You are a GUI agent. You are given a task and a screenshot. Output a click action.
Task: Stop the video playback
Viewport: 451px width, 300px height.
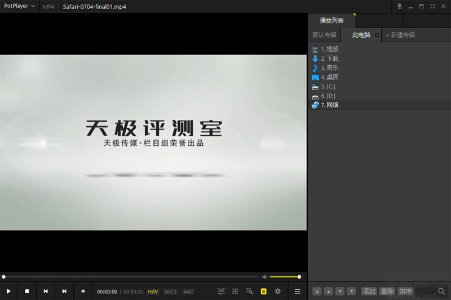tap(26, 292)
